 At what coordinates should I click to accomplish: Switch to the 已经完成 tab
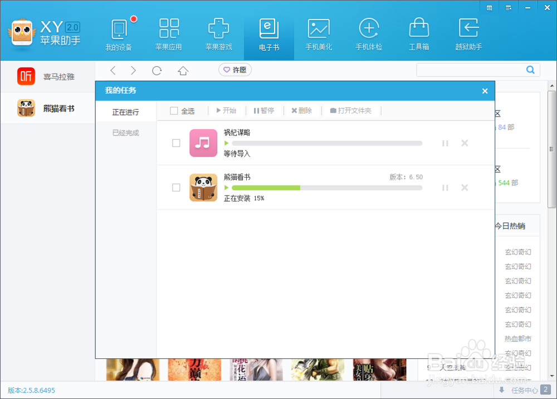point(126,133)
